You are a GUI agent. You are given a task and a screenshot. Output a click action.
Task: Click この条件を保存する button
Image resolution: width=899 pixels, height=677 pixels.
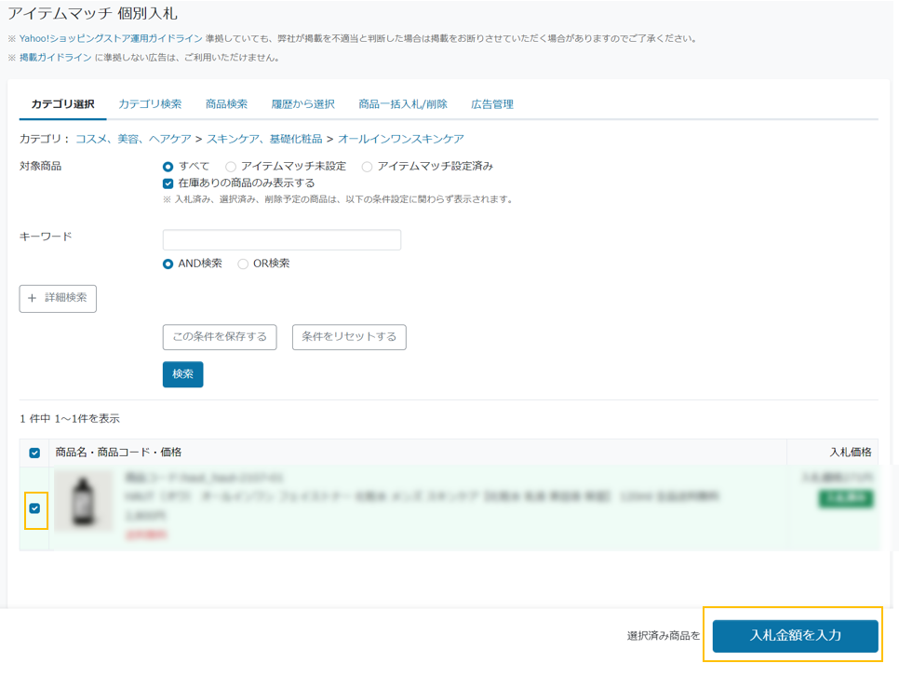220,337
